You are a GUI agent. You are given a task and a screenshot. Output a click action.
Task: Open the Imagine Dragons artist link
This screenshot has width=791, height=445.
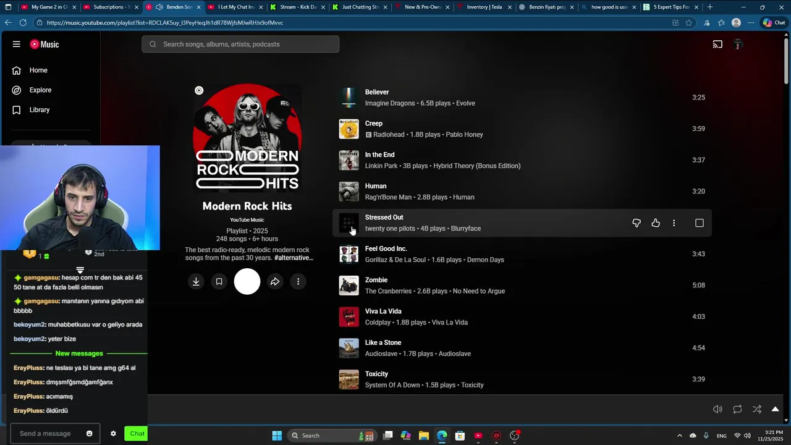point(389,103)
